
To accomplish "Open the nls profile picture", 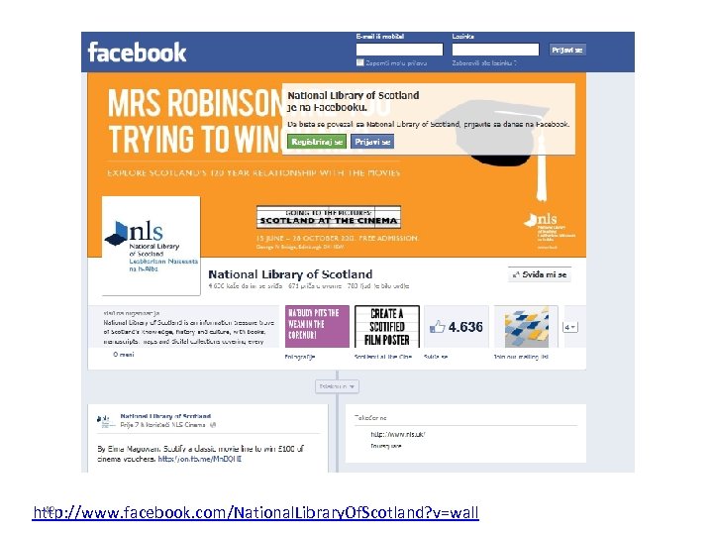I will coord(151,246).
